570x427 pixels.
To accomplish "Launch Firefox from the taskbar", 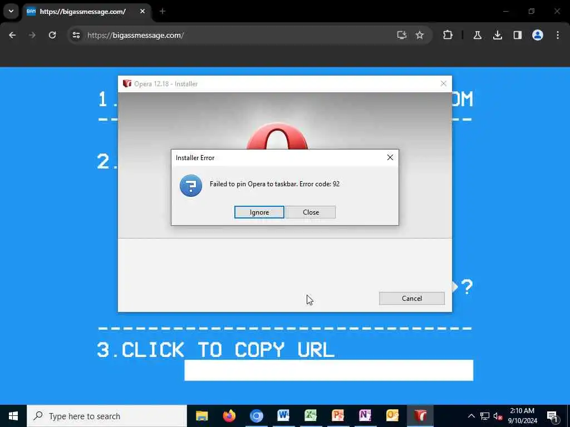I will click(x=229, y=416).
